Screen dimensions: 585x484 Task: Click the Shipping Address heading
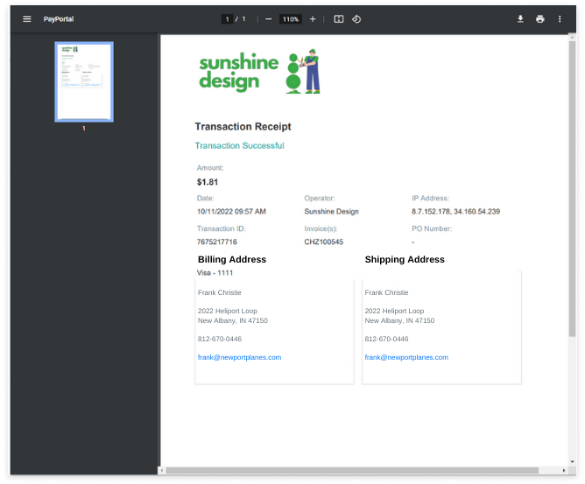pos(405,259)
